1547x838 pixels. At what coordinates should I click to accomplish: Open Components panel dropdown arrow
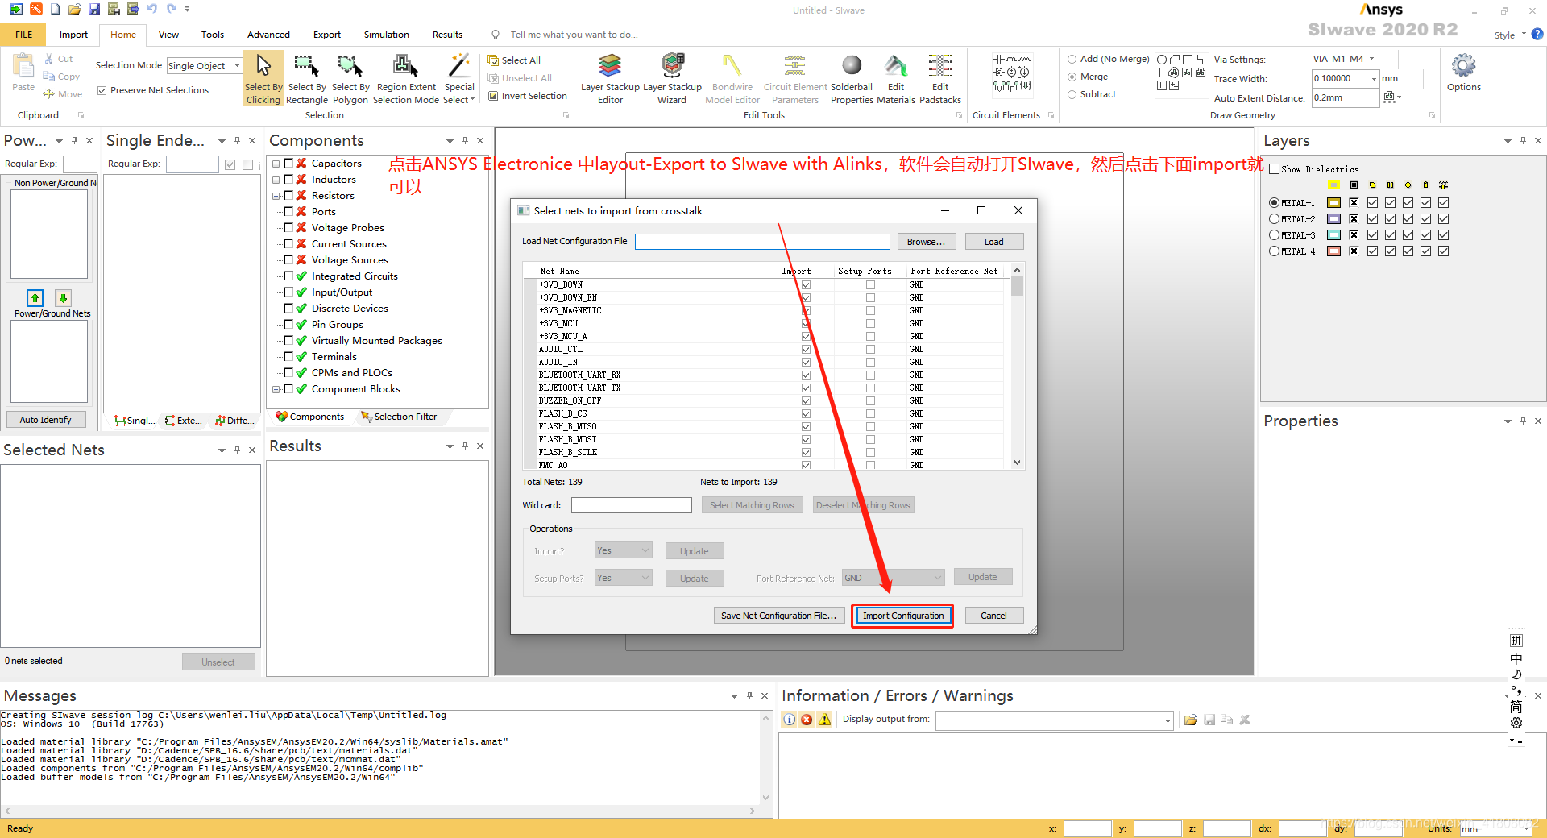450,141
